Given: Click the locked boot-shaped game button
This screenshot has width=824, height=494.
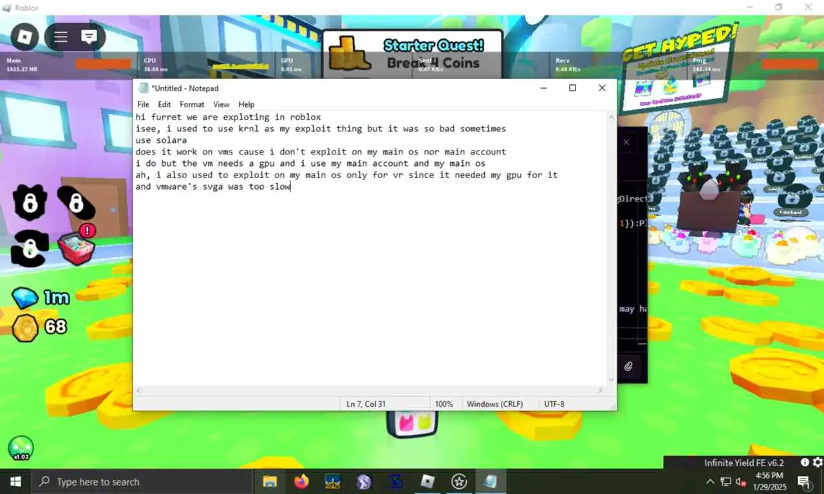Looking at the screenshot, I should click(x=30, y=248).
